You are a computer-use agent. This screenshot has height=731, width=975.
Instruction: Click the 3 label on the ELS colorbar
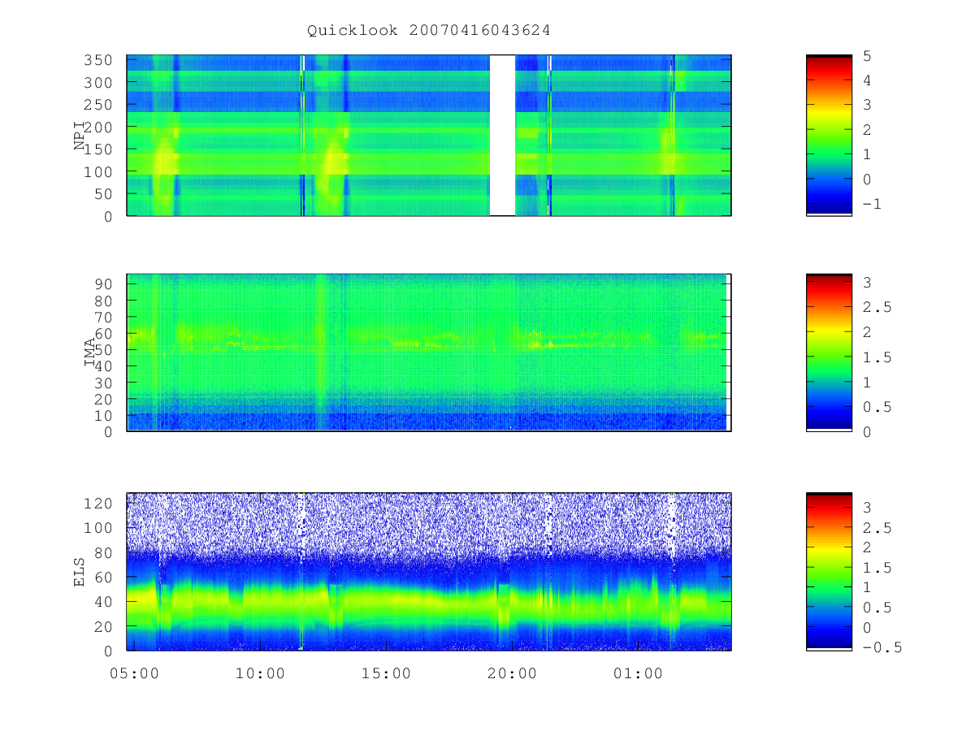[x=867, y=508]
